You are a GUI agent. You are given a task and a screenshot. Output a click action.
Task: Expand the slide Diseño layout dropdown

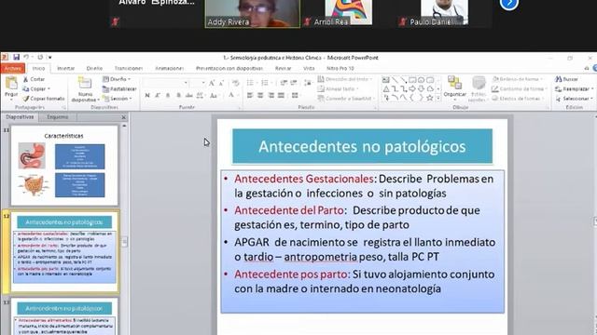[x=117, y=79]
